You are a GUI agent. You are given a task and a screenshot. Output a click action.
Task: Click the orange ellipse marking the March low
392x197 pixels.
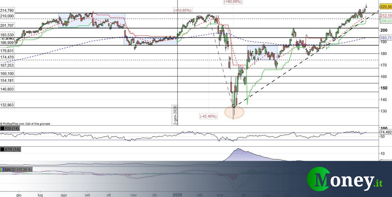[x=234, y=111]
